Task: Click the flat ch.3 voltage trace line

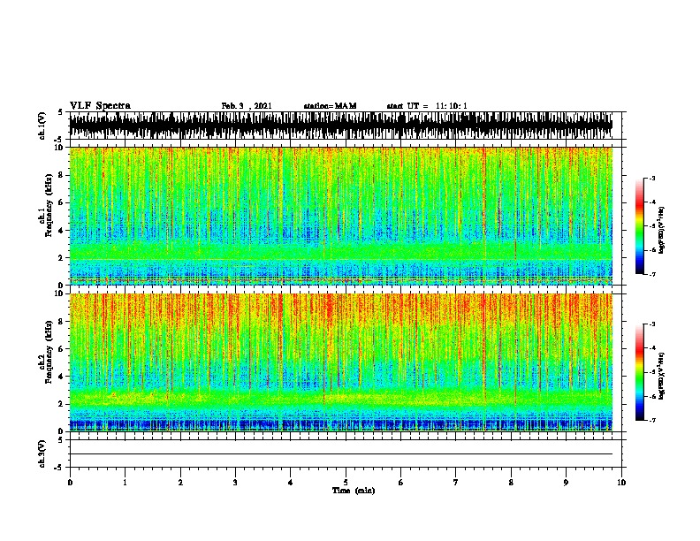Action: [x=341, y=454]
